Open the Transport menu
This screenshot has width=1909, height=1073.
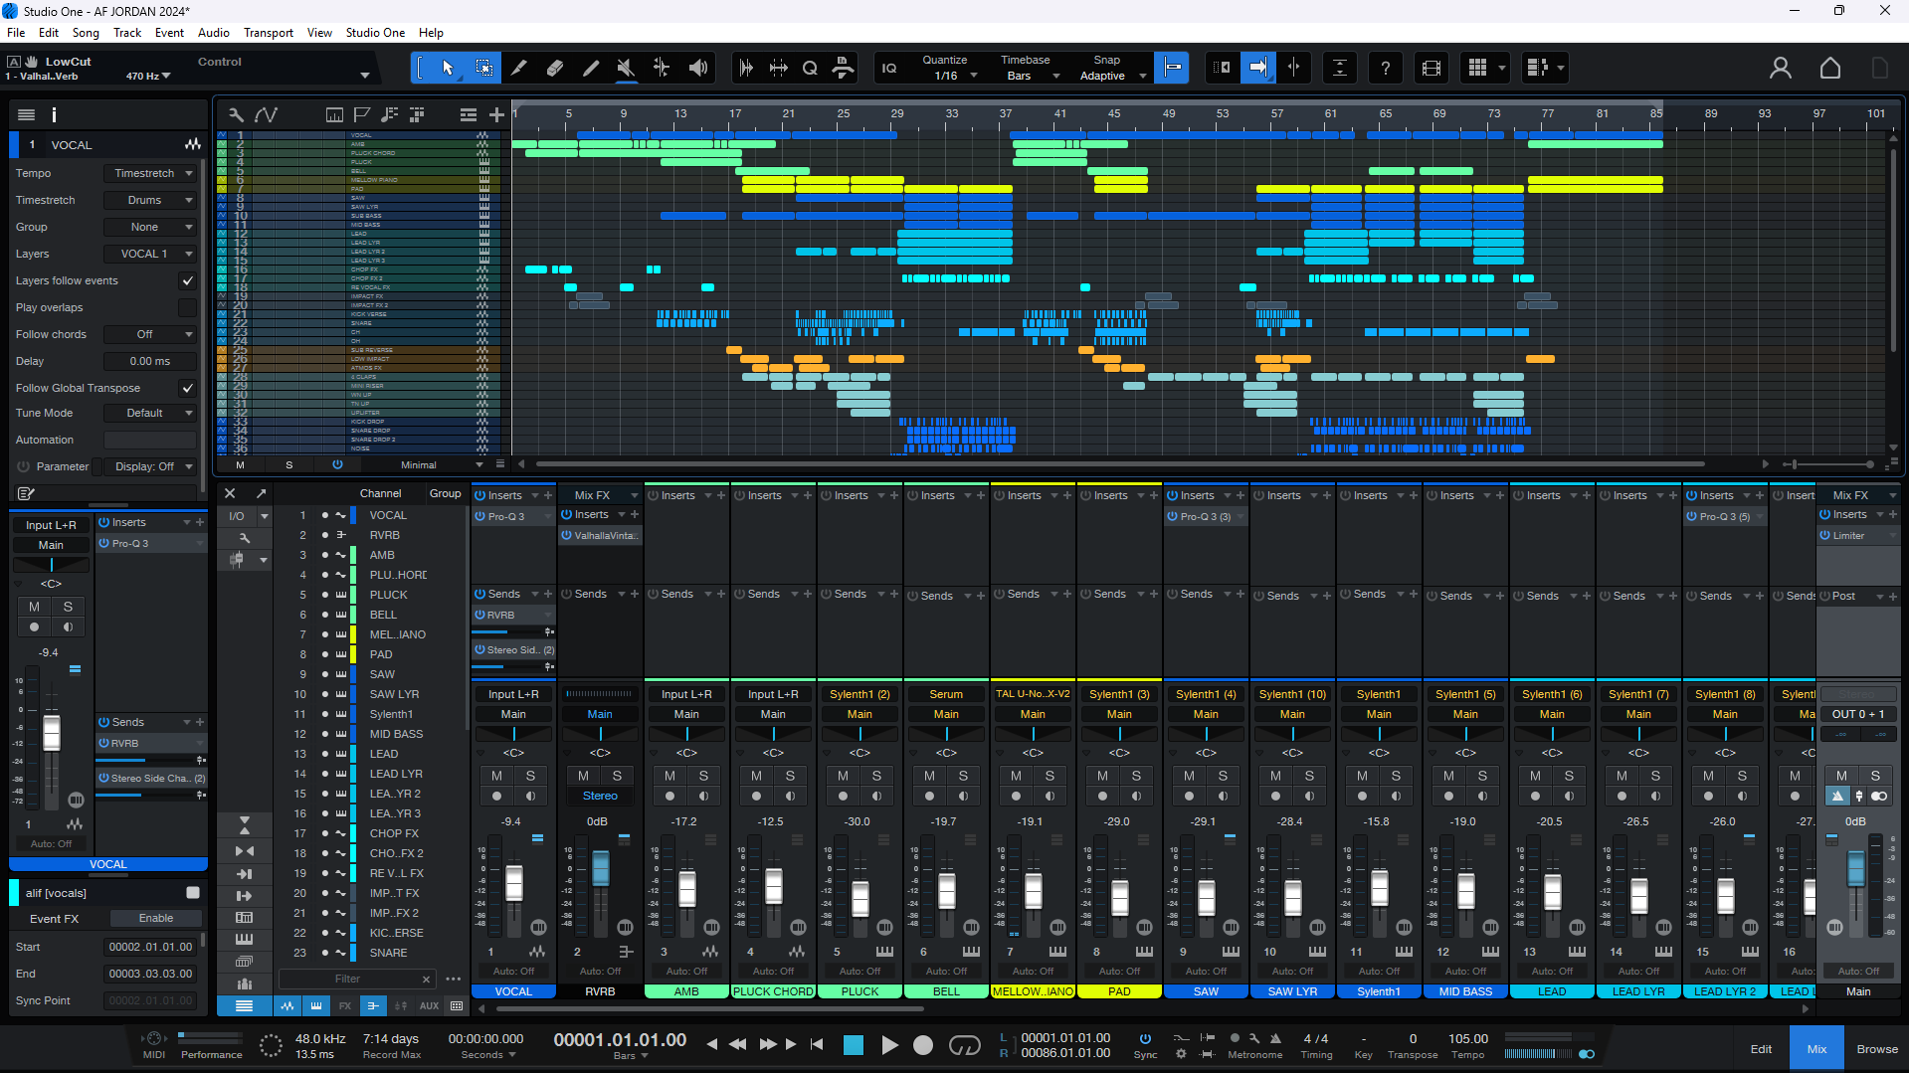269,33
